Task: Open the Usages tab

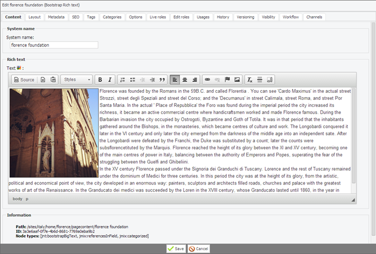Action: click(203, 17)
